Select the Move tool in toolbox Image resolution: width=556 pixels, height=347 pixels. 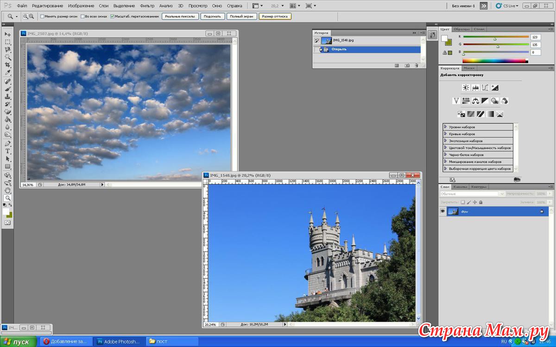click(x=7, y=34)
